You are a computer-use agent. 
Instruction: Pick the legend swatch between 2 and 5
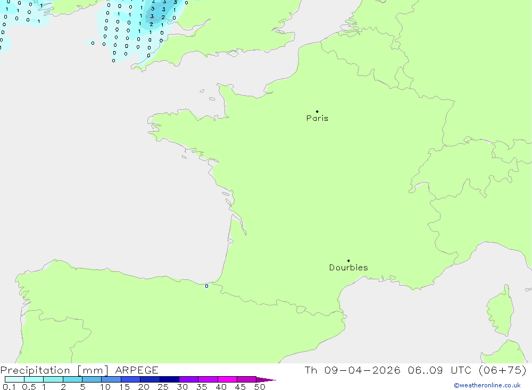(72, 379)
